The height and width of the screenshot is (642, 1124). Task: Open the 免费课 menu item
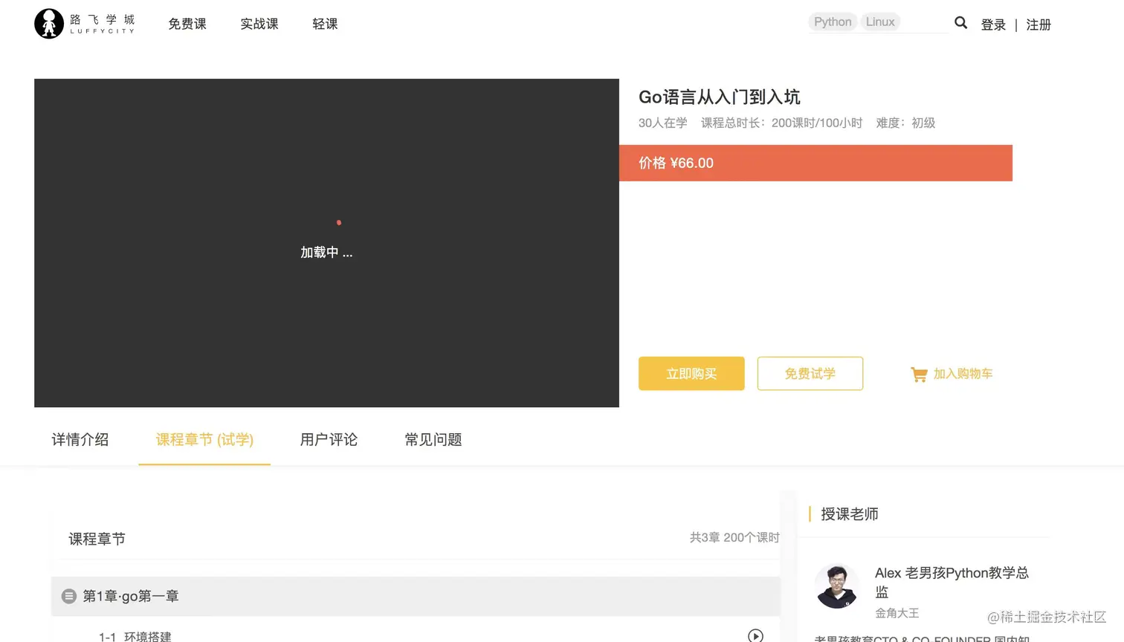pos(187,23)
